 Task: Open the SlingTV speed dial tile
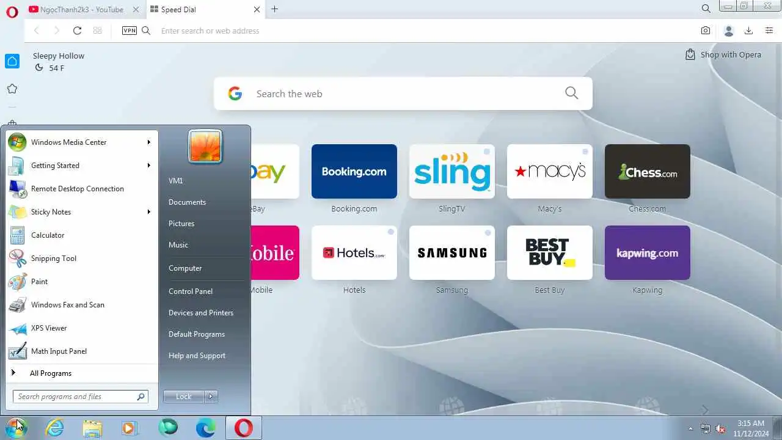pos(452,171)
